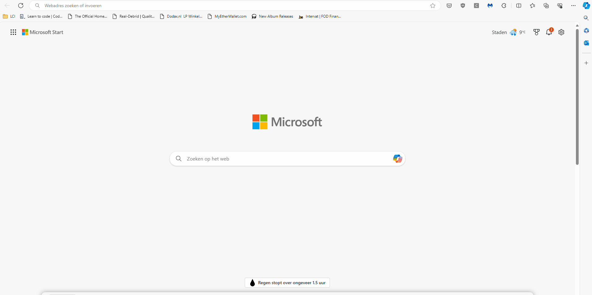Open the LCI bookmarks folder
Viewport: 592px width, 295px height.
pos(9,16)
